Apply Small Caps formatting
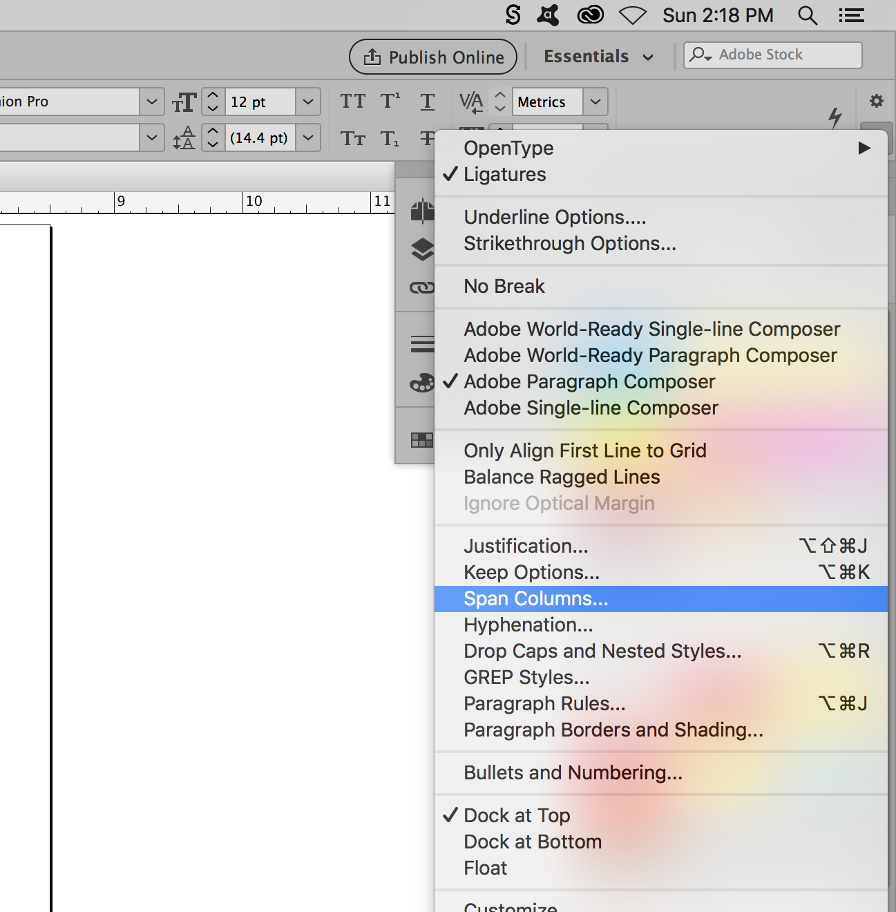Viewport: 896px width, 912px height. click(353, 138)
